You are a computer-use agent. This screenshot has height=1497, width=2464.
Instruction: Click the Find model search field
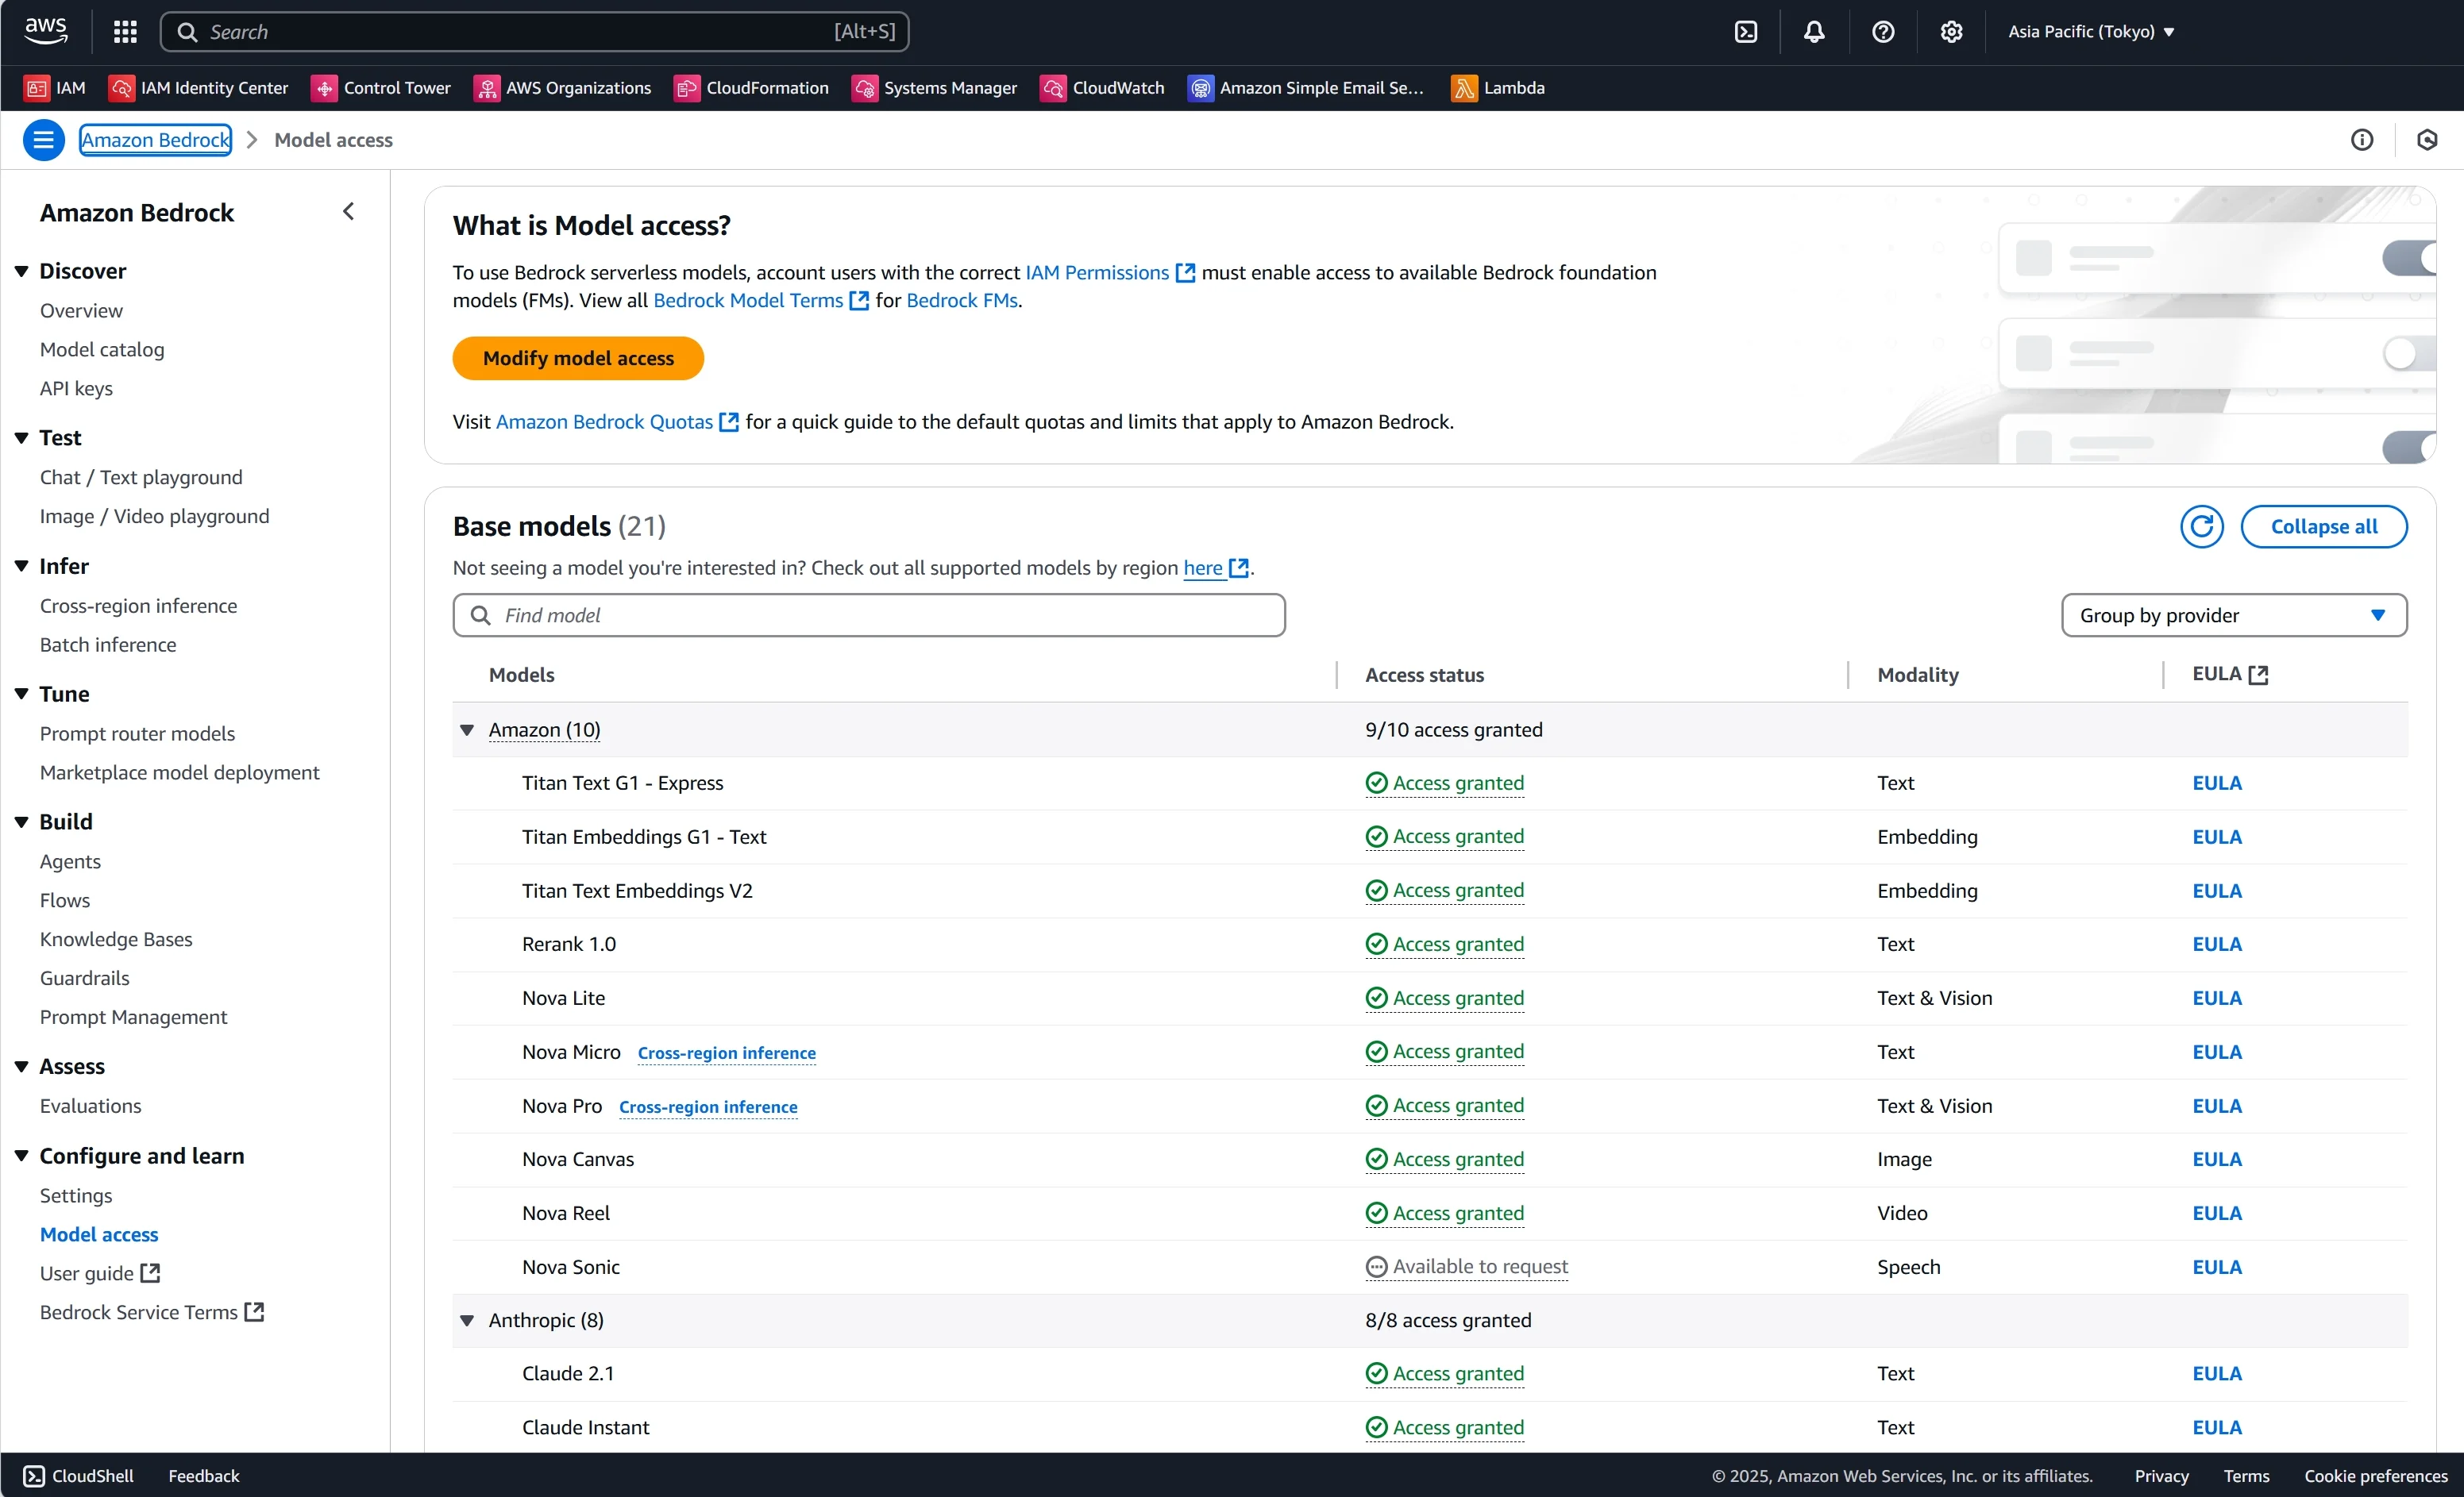[x=869, y=616]
